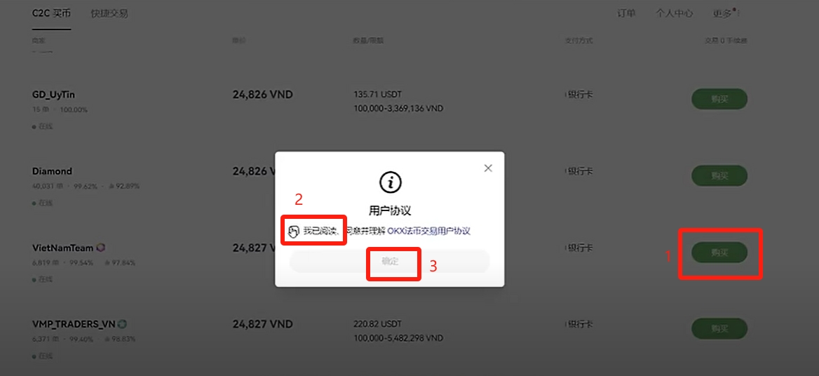Click 购买 for VMP_TRADERS_VN
Screen dimensions: 819x376
(719, 329)
